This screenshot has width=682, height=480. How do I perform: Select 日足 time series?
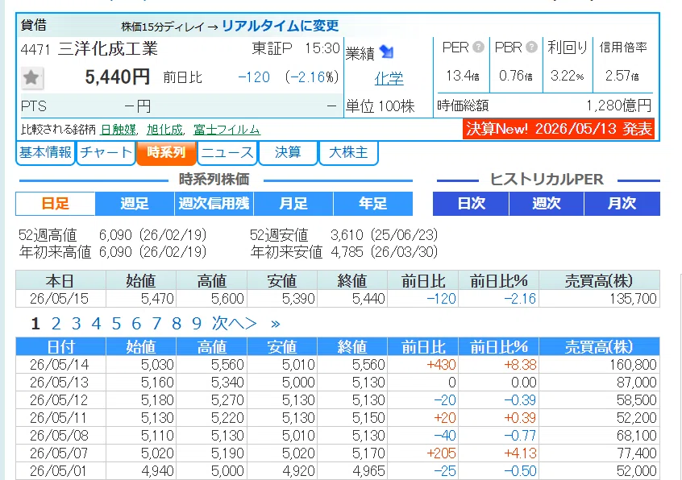pos(56,203)
